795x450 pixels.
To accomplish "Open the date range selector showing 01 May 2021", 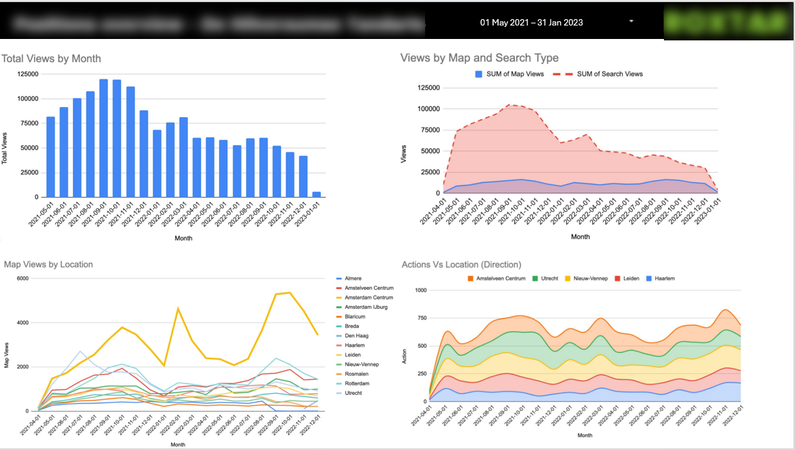I will pyautogui.click(x=531, y=22).
